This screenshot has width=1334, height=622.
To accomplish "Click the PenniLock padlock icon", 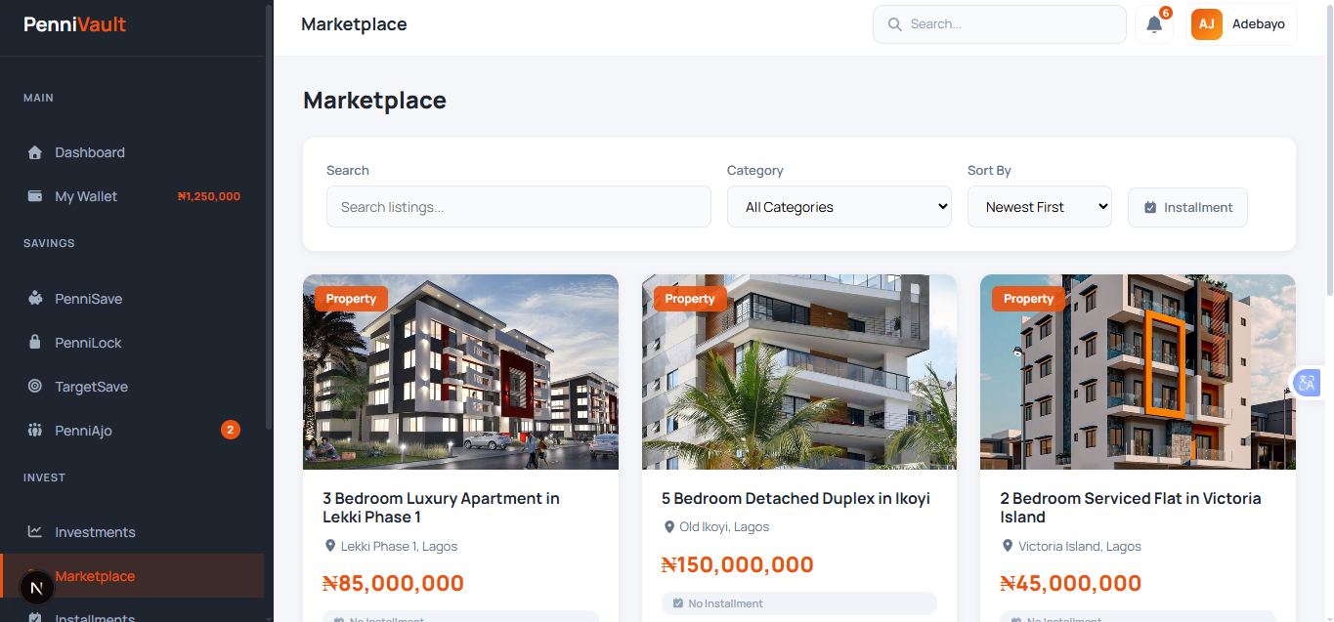I will (x=35, y=343).
